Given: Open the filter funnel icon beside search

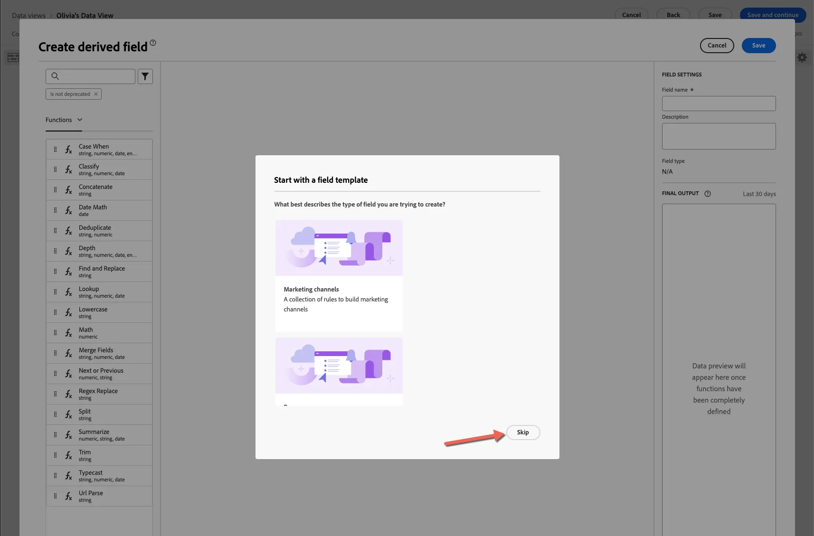Looking at the screenshot, I should [145, 76].
